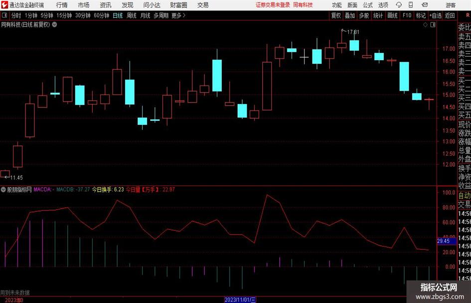This screenshot has width=471, height=303.
Task: Click the 11.45 low price label
Action: [16, 178]
